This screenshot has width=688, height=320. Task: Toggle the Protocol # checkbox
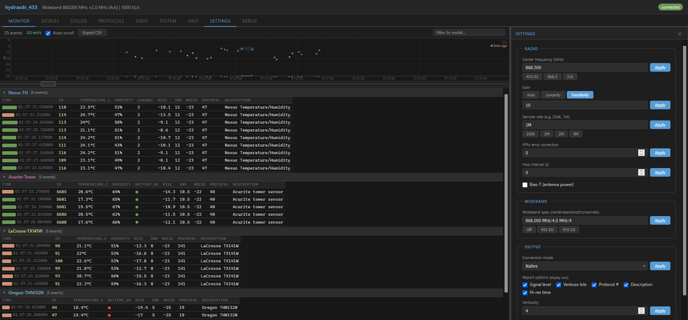pos(595,284)
